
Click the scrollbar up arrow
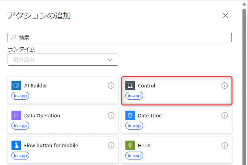[x=244, y=4]
